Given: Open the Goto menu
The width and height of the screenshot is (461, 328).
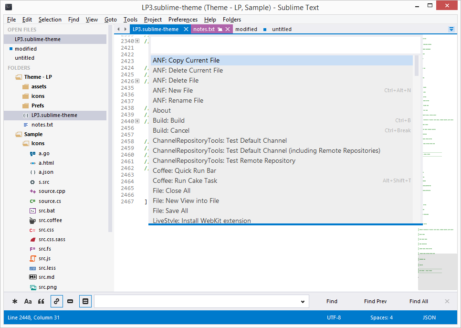Looking at the screenshot, I should 111,20.
